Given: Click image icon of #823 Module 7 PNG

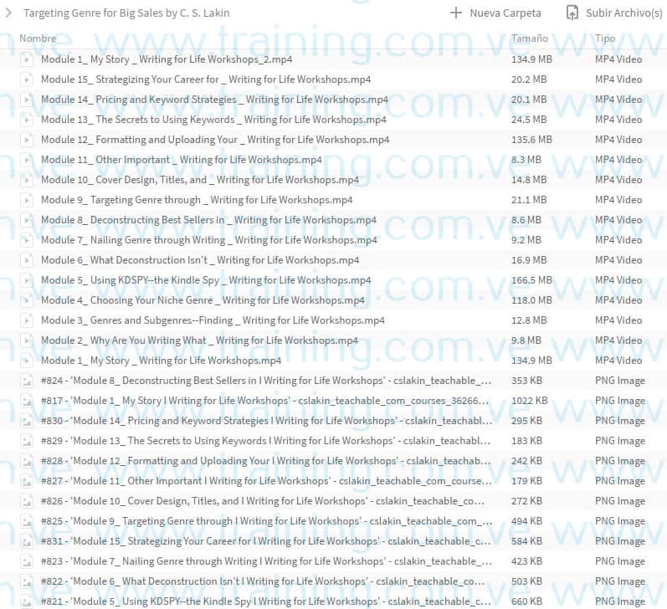Looking at the screenshot, I should (27, 561).
